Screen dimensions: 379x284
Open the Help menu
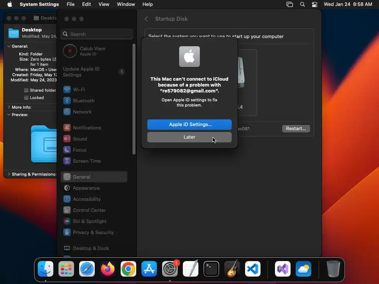pyautogui.click(x=147, y=4)
